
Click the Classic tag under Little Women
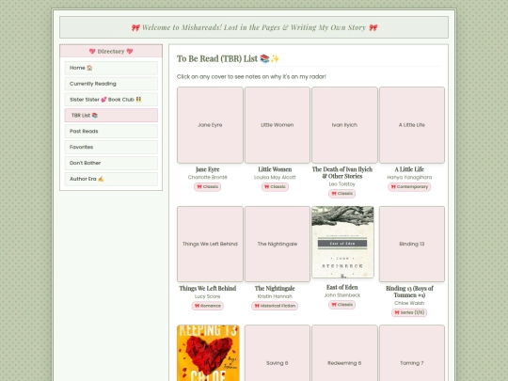(275, 187)
